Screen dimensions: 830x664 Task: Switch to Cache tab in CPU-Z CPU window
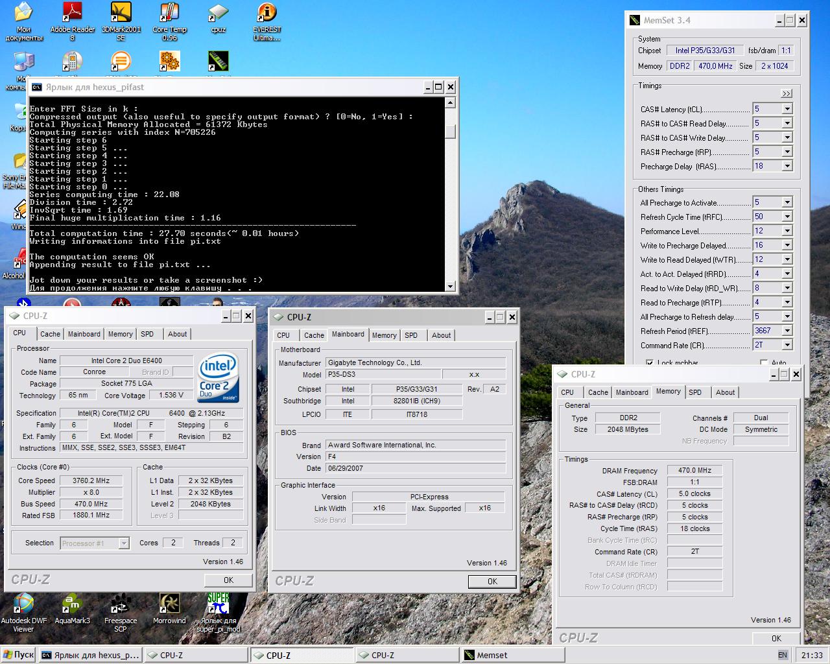click(x=50, y=334)
